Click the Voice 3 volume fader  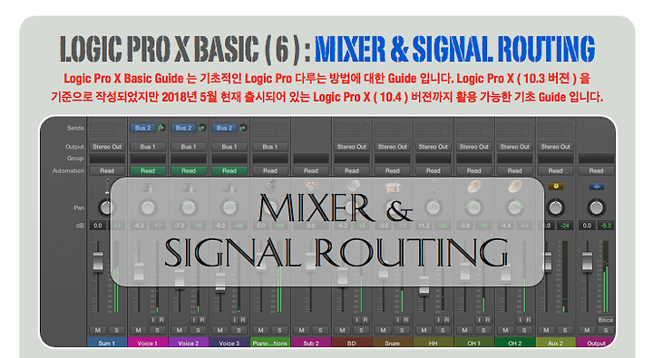pos(220,282)
